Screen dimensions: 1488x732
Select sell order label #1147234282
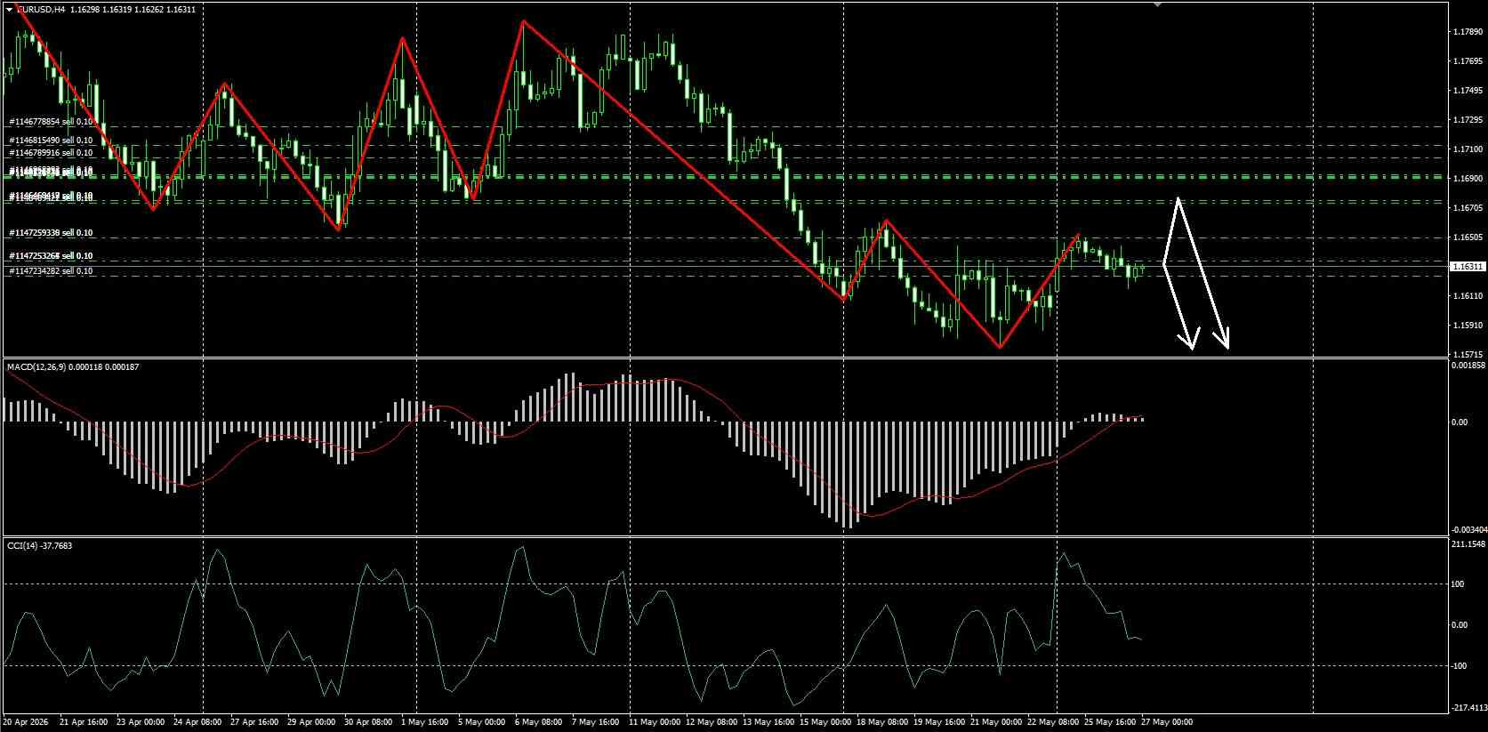point(51,270)
